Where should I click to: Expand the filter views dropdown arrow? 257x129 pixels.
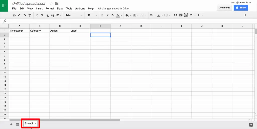[x=195, y=15]
